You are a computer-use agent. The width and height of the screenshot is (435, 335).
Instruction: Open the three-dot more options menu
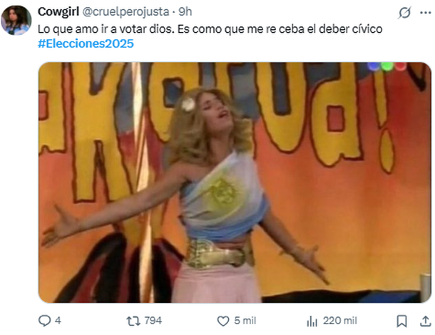(x=426, y=13)
